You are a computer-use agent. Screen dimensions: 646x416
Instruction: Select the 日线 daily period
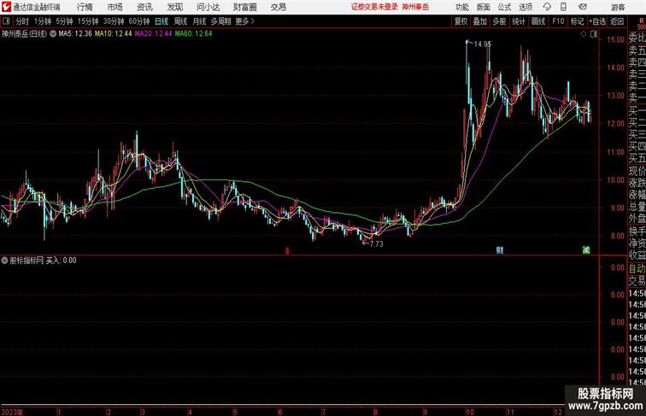[161, 21]
